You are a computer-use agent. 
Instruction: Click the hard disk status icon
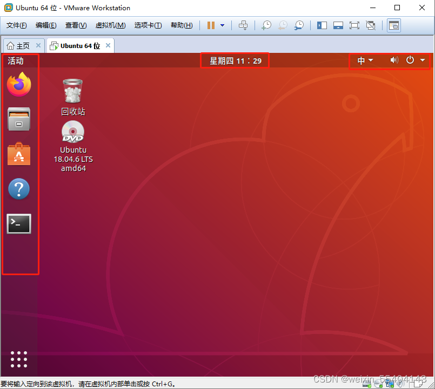tap(366, 384)
